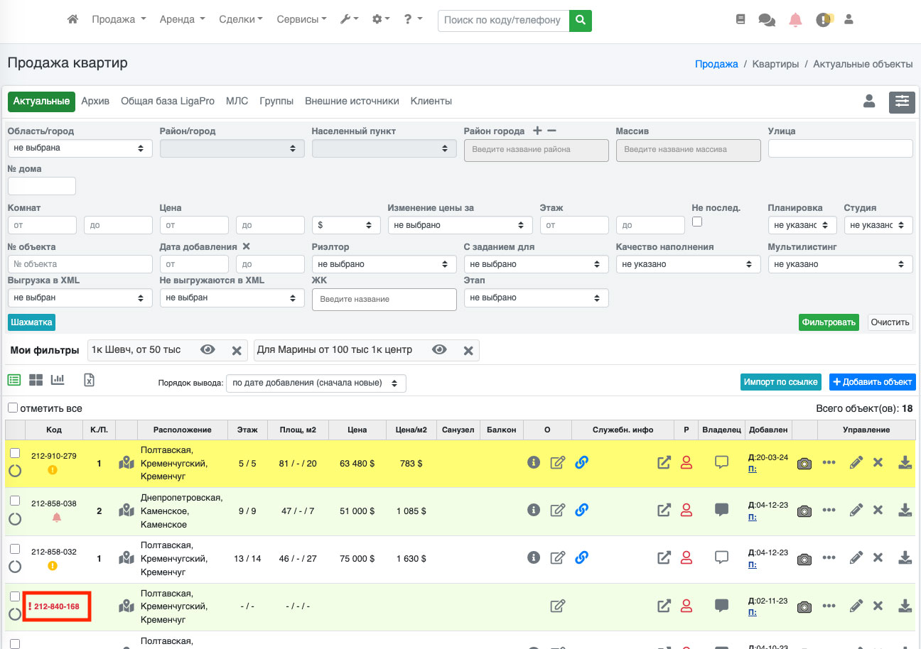
Task: Open camera photos for object 212-910-279
Action: tap(804, 463)
